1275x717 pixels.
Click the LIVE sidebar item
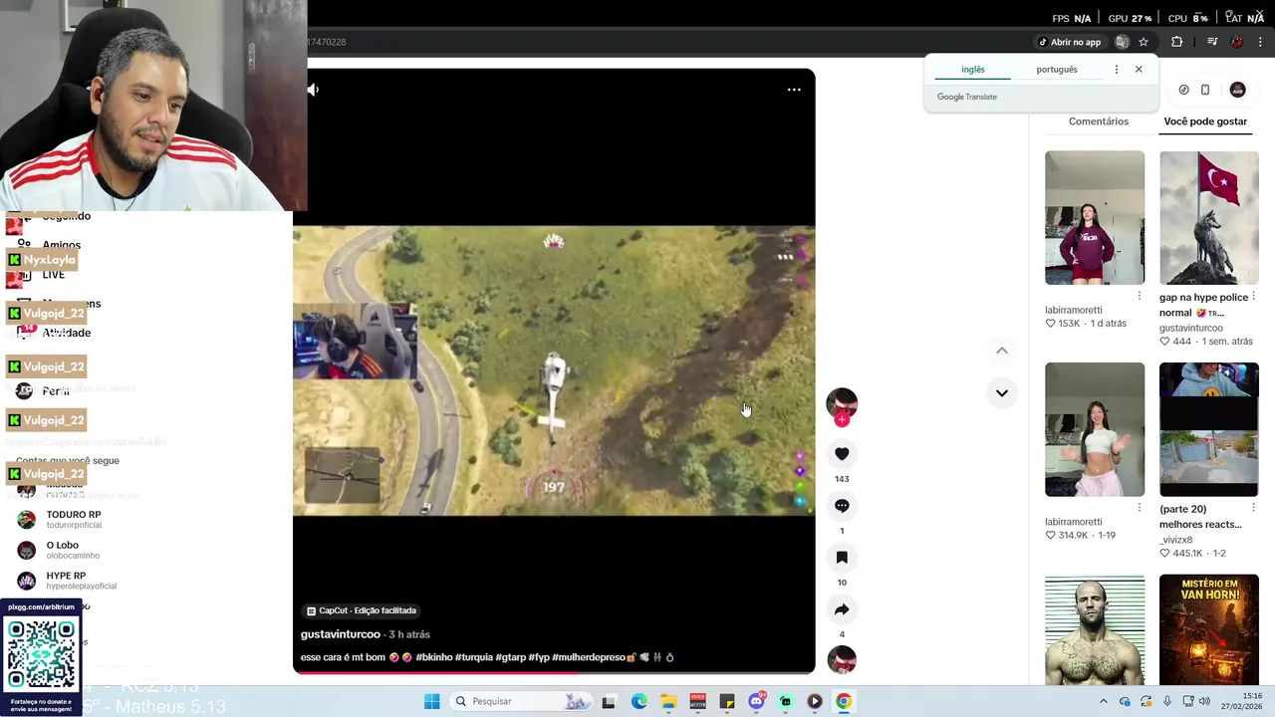coord(53,275)
